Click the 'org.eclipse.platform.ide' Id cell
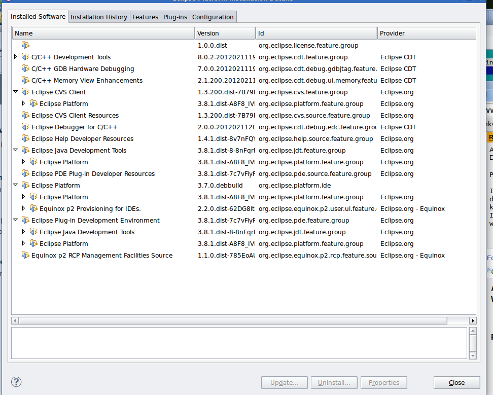Screen dimensions: 493x395 pos(295,186)
